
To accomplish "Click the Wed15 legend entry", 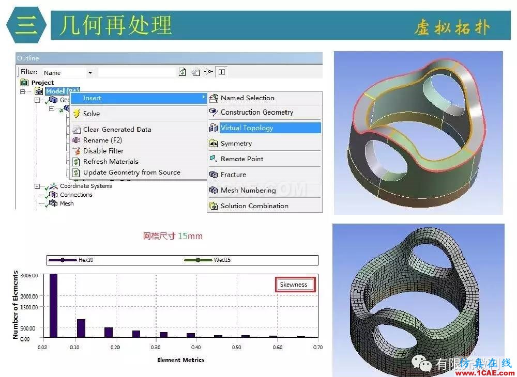I will [x=207, y=260].
